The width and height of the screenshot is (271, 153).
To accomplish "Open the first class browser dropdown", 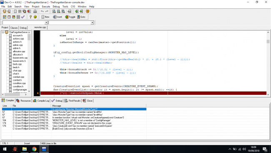I will pos(46,23).
